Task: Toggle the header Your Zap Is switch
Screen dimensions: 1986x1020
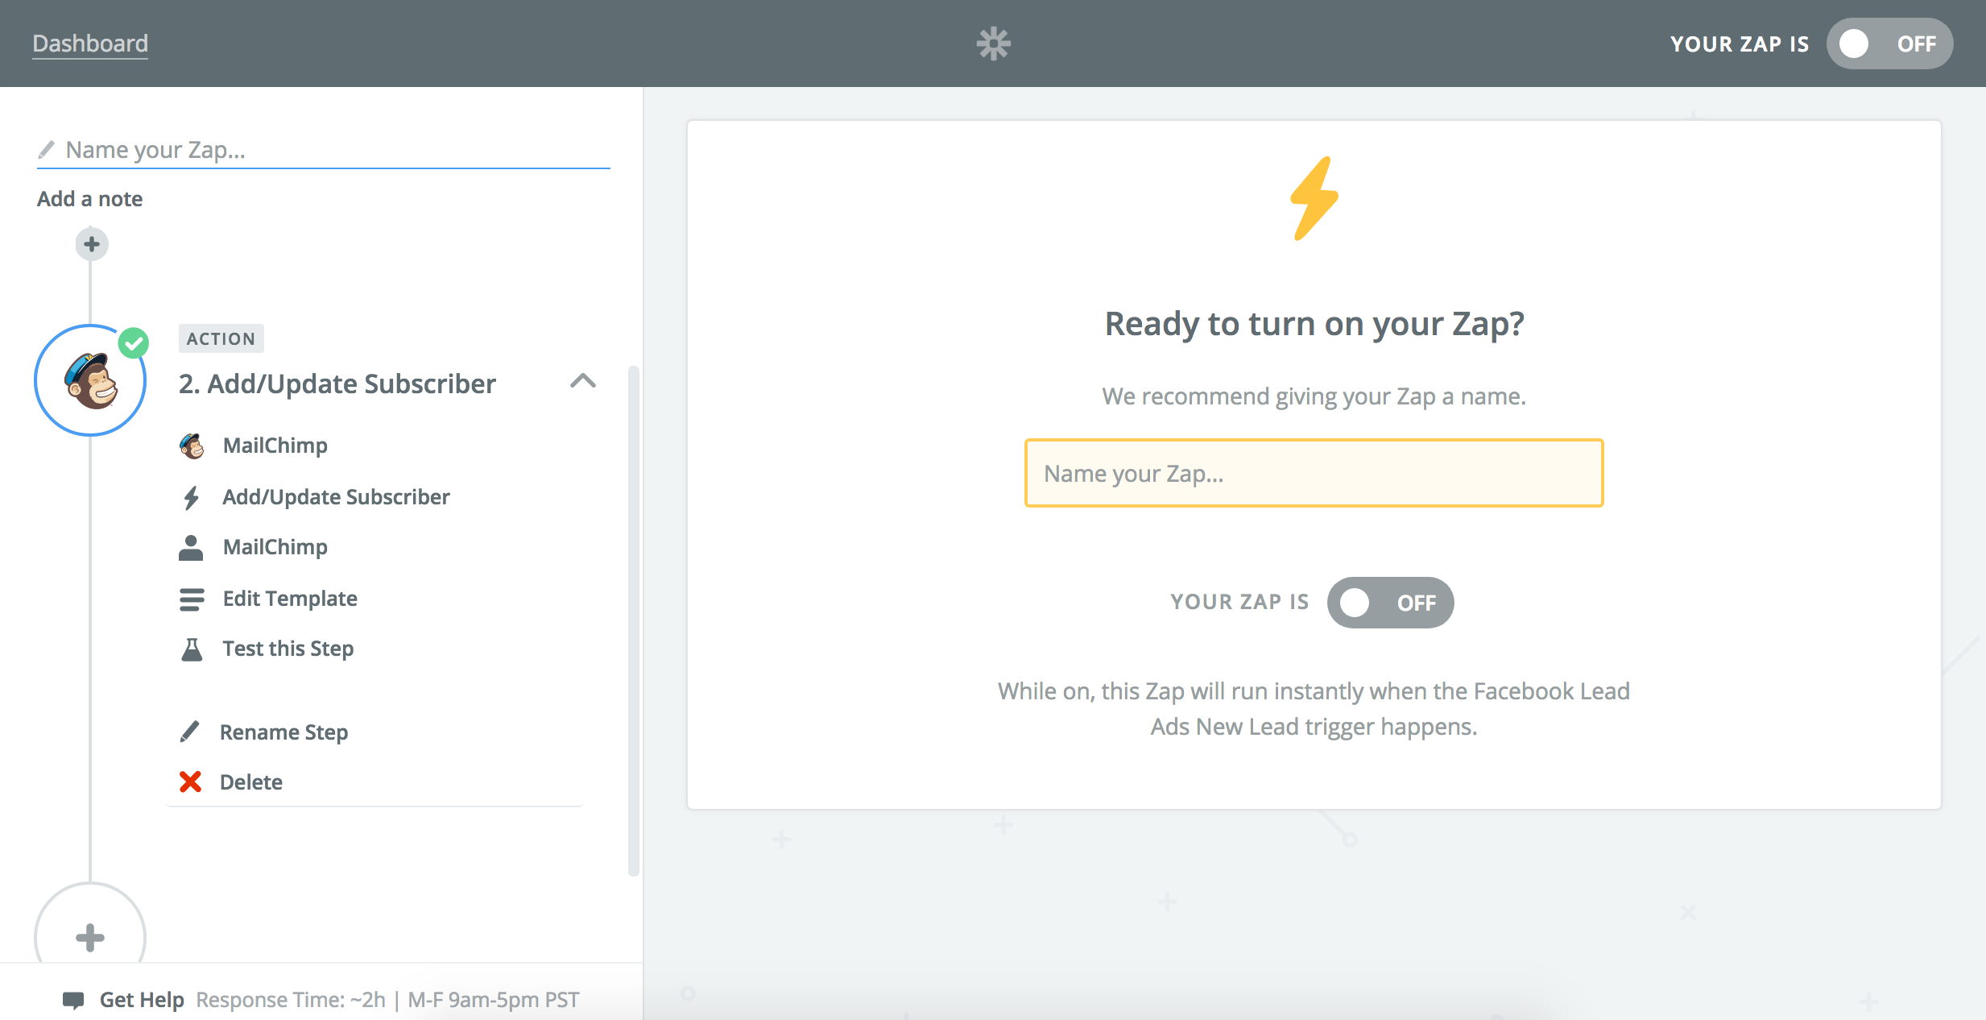Action: [x=1889, y=44]
